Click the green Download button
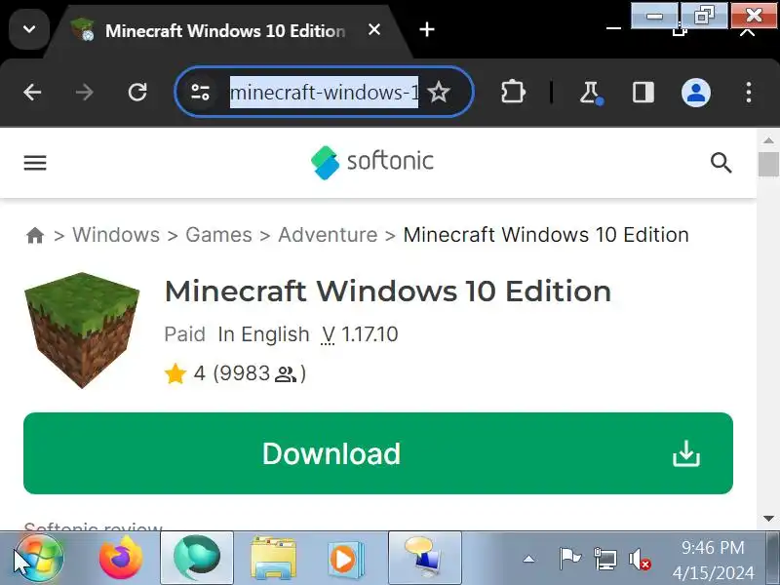This screenshot has width=780, height=585. 378,453
